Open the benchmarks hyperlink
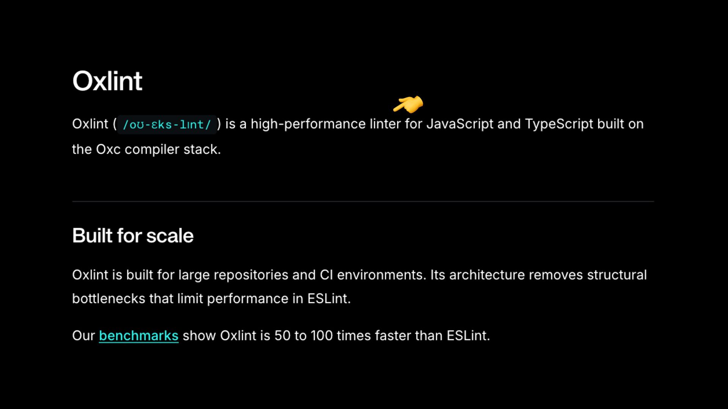 pos(138,336)
